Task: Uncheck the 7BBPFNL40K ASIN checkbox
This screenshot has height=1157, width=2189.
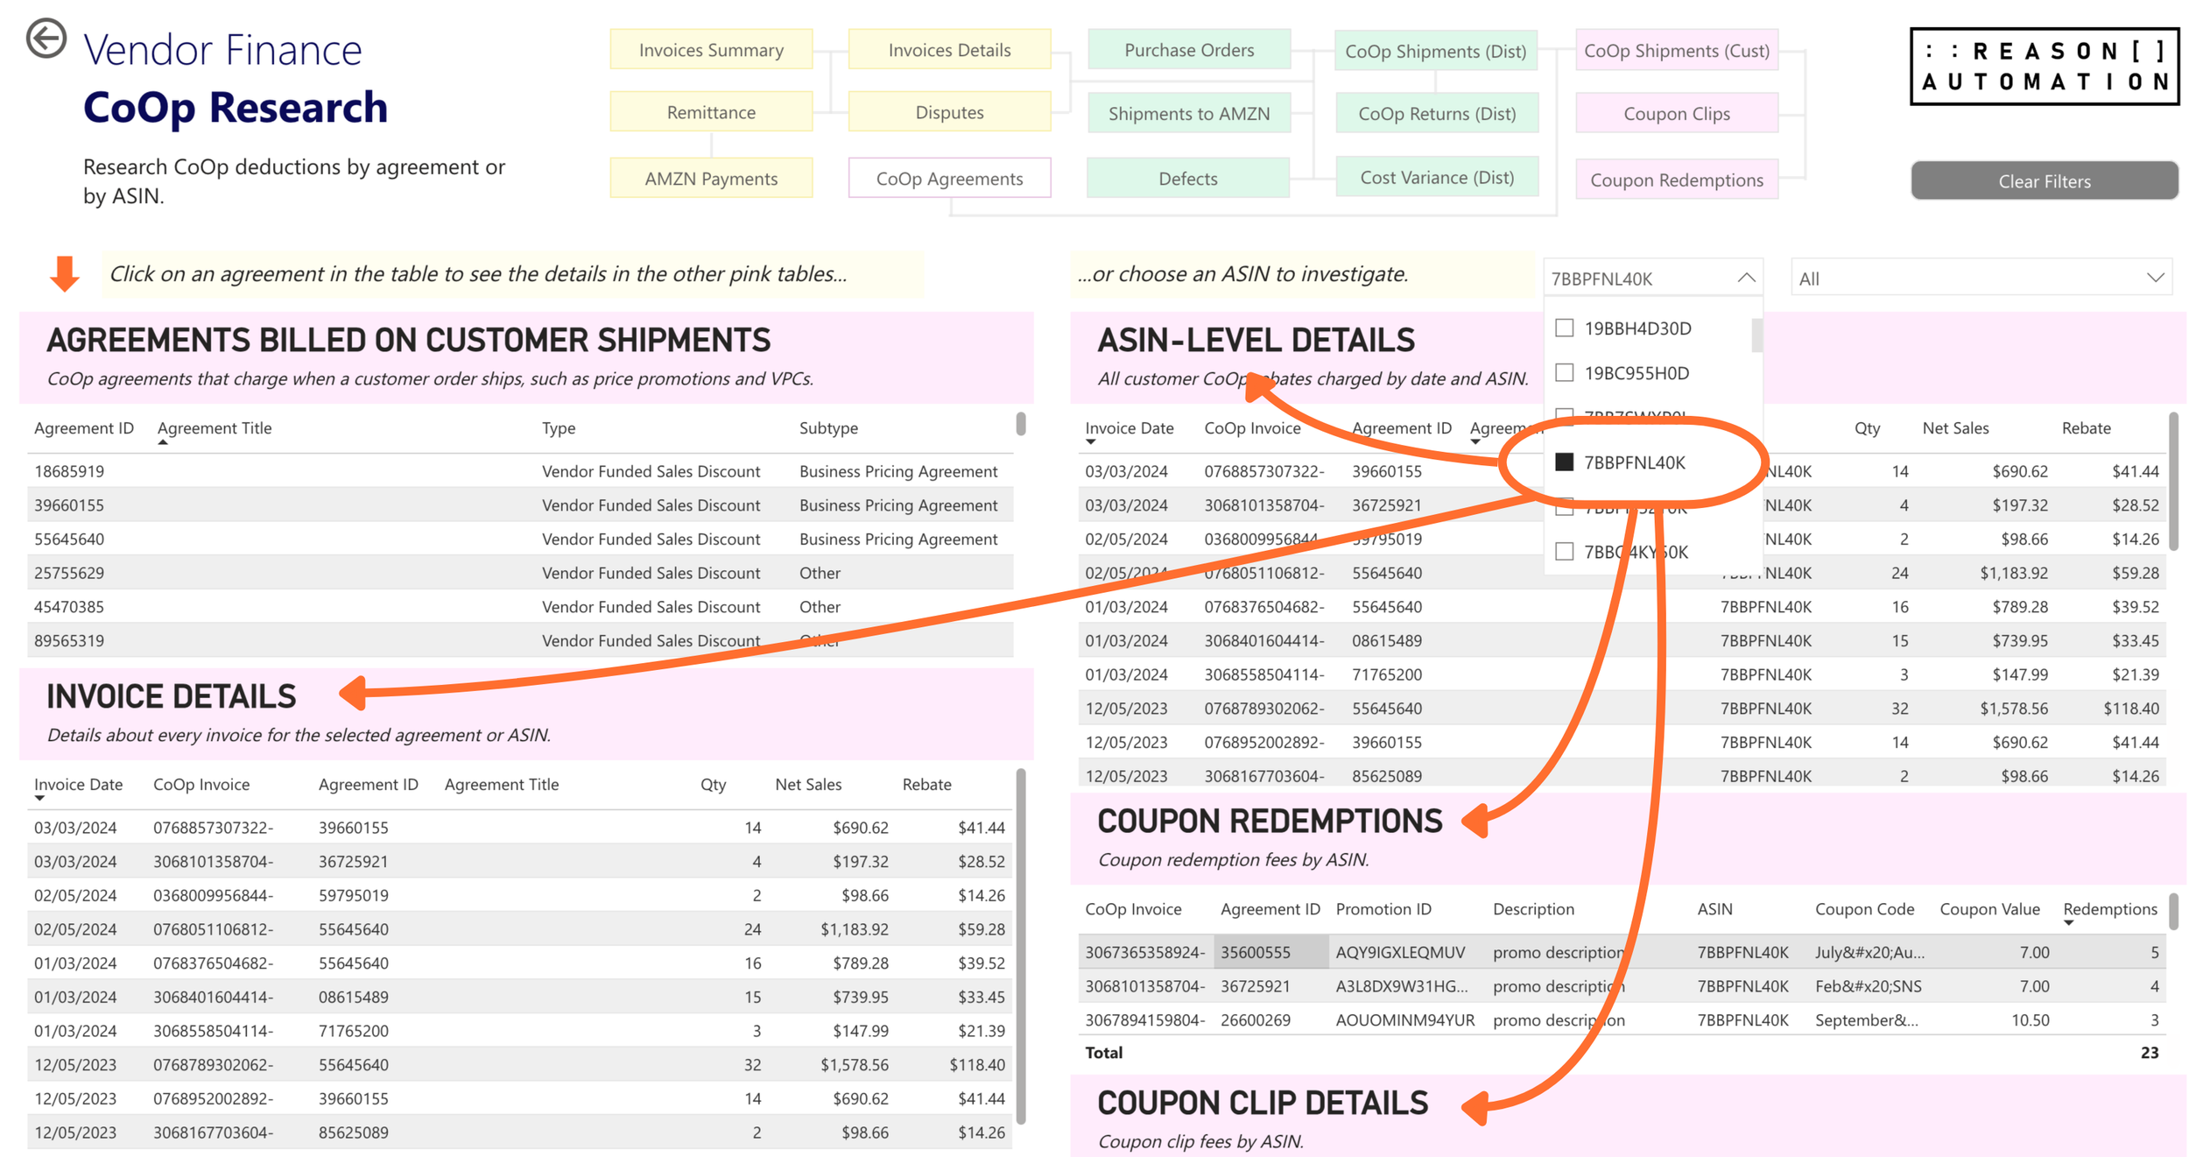Action: (x=1564, y=462)
